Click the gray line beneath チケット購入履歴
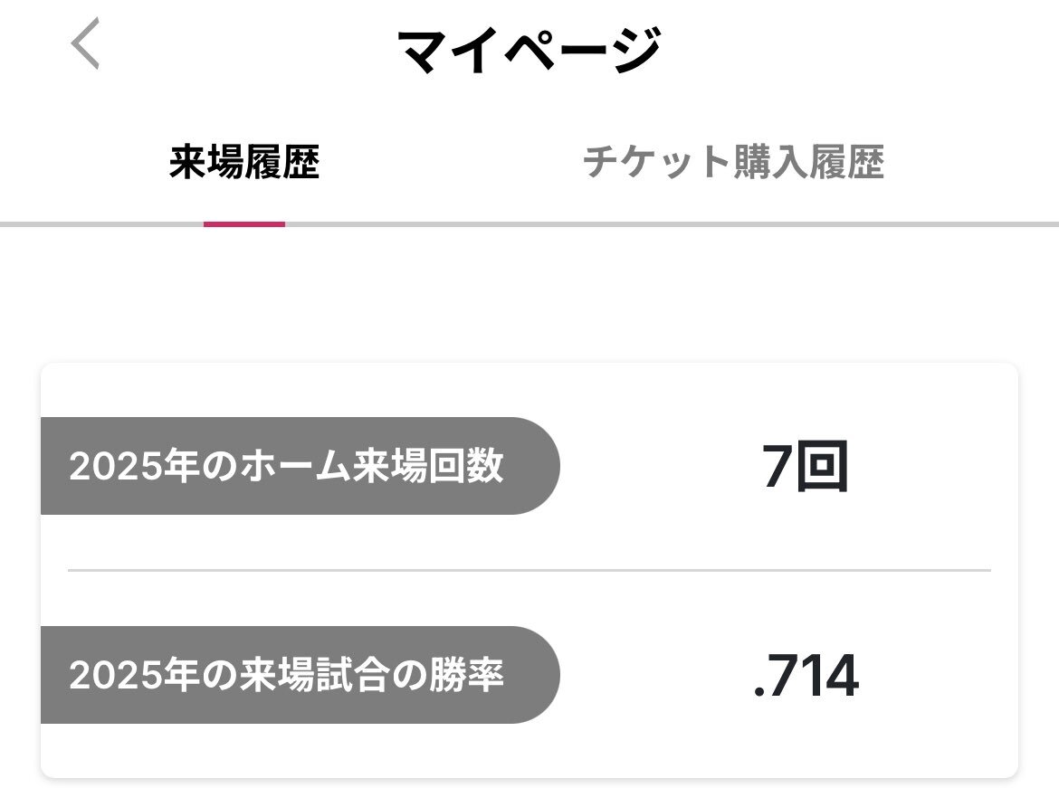This screenshot has width=1059, height=788. (733, 224)
